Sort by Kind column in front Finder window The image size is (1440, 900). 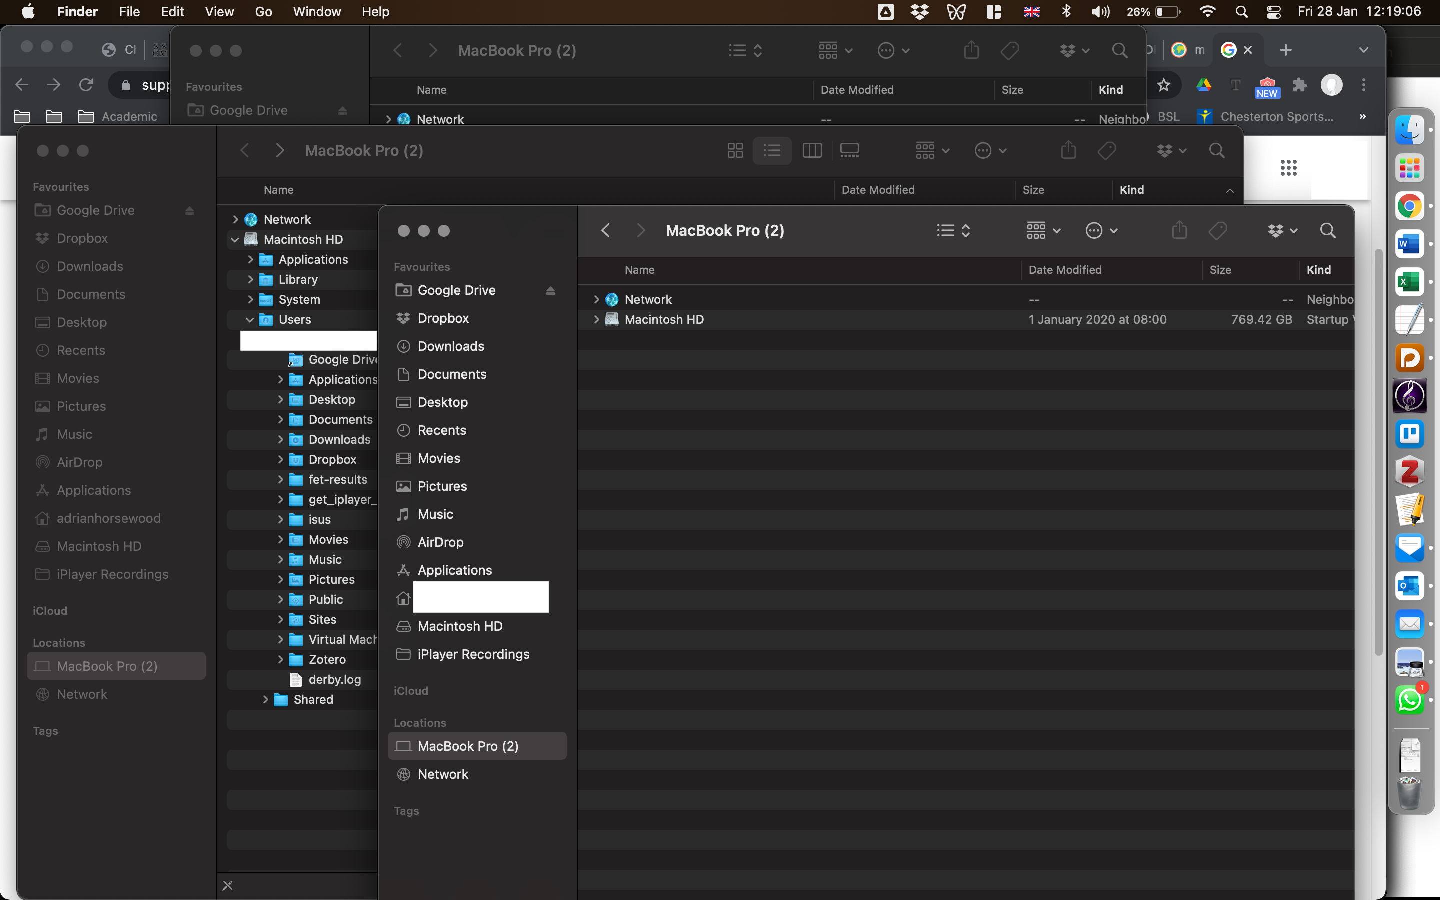1319,270
